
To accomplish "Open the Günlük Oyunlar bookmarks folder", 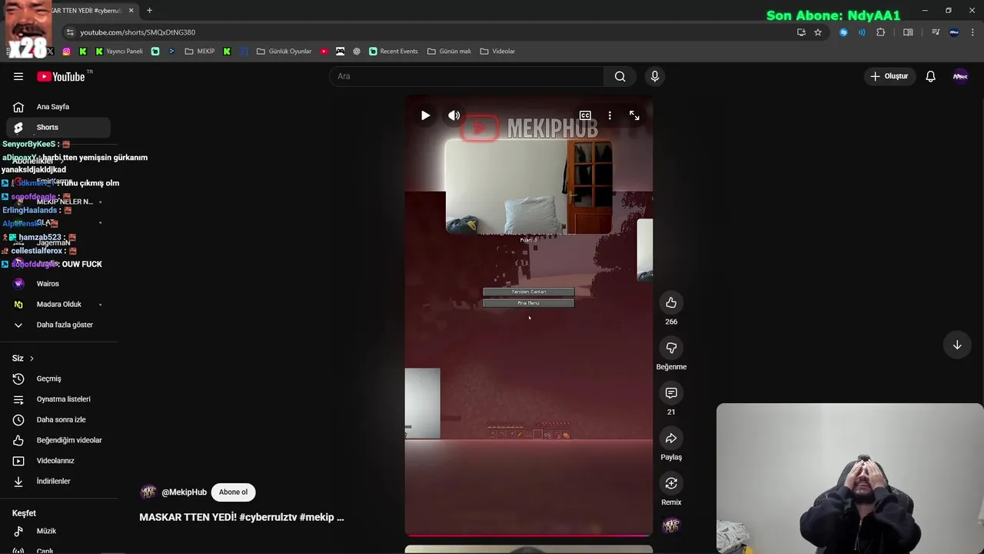I will click(x=284, y=52).
